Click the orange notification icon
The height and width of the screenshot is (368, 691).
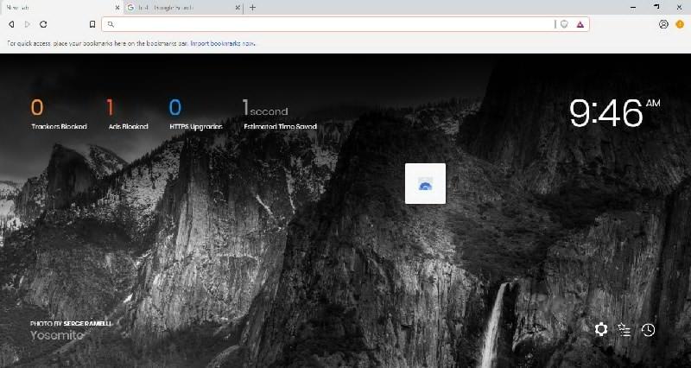[680, 24]
